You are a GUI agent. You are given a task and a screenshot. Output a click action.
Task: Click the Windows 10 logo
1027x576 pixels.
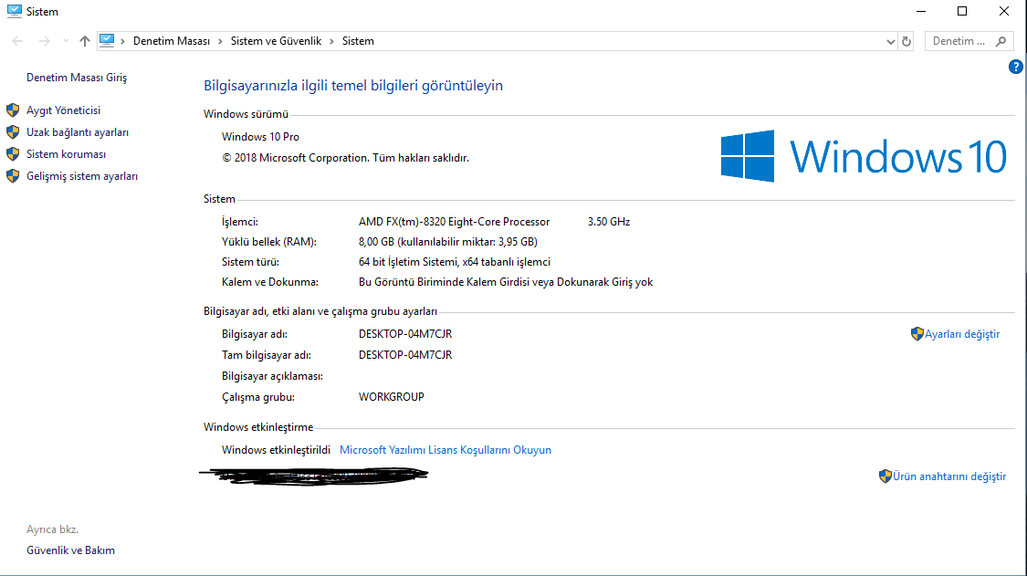(864, 156)
